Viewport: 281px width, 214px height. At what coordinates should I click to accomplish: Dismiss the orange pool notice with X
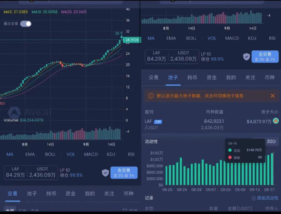(x=272, y=96)
